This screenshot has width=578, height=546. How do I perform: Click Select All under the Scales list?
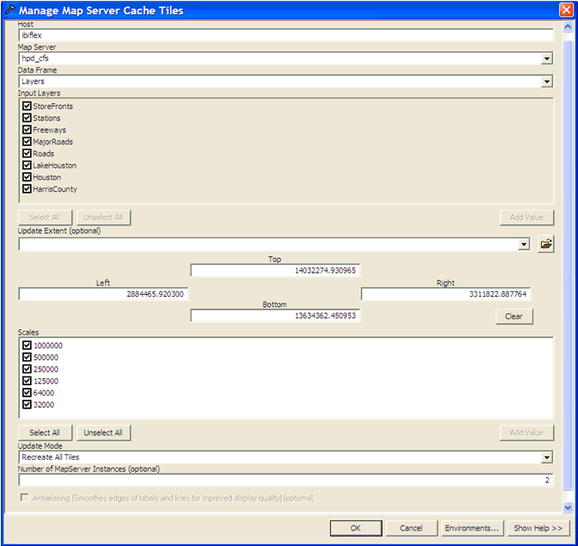coord(45,433)
